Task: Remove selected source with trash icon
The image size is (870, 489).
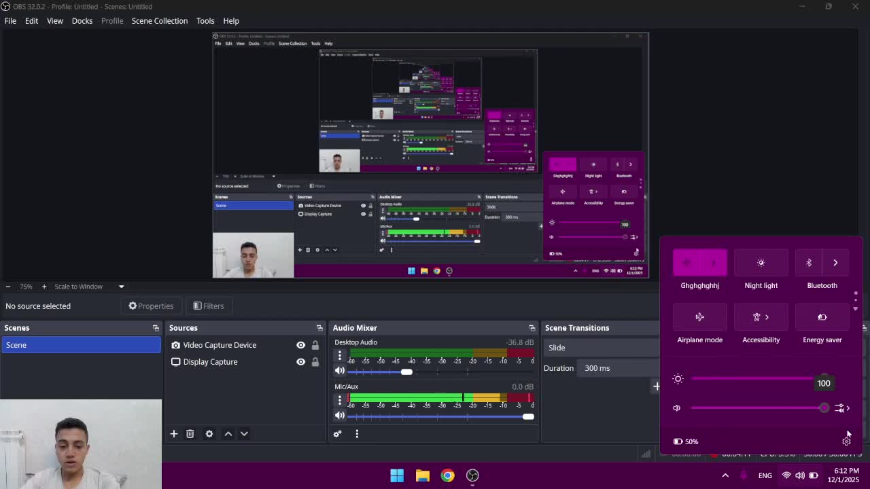Action: (x=190, y=434)
